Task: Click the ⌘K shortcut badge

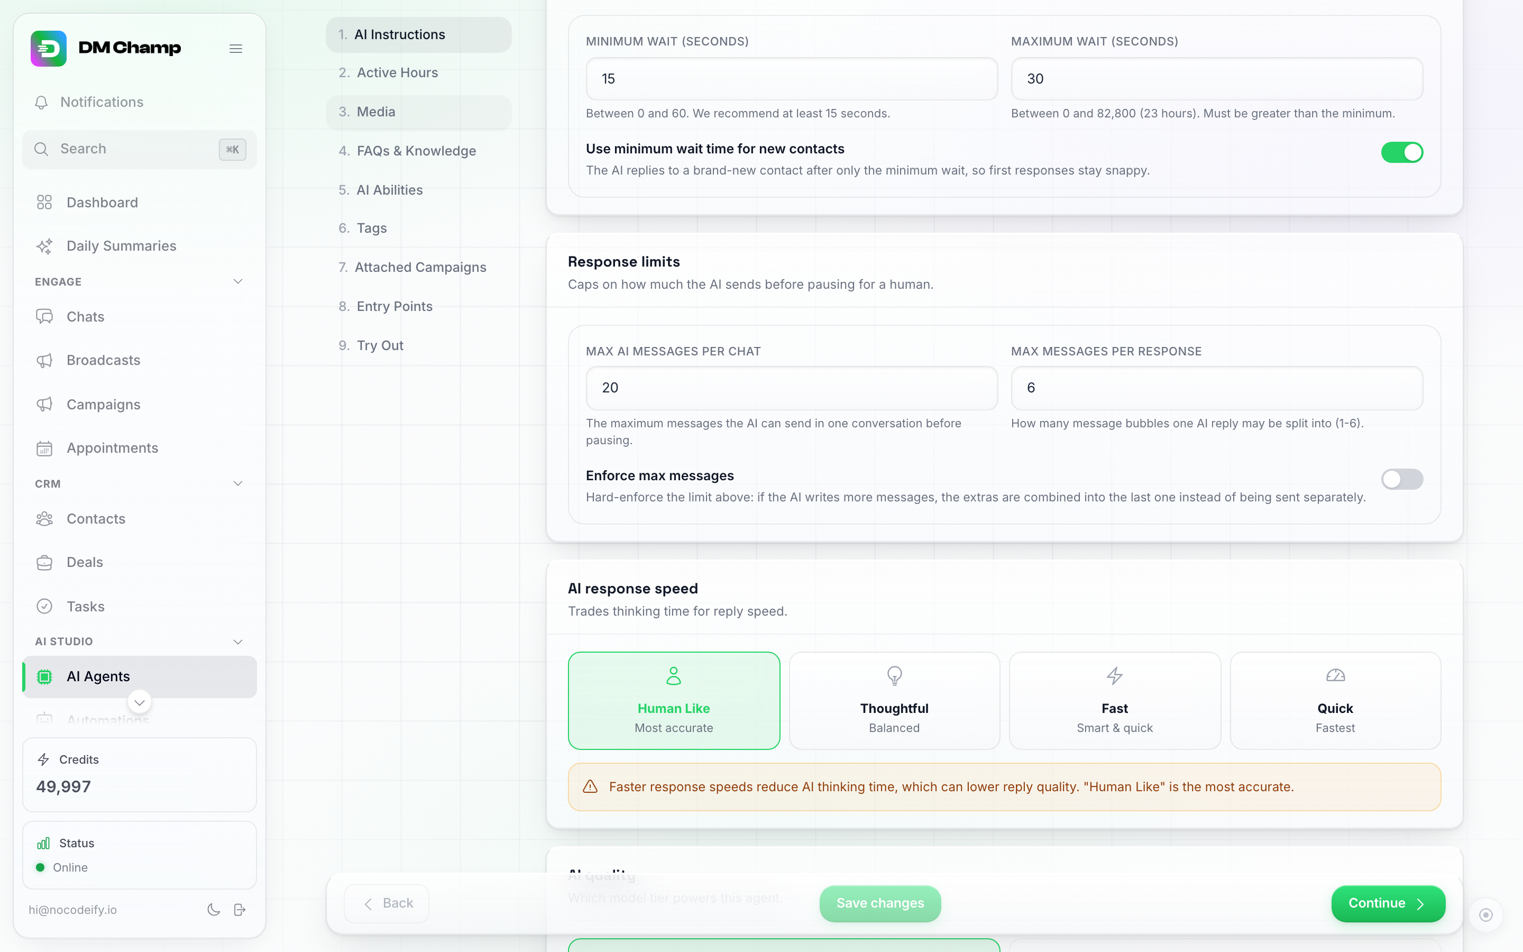Action: (233, 150)
